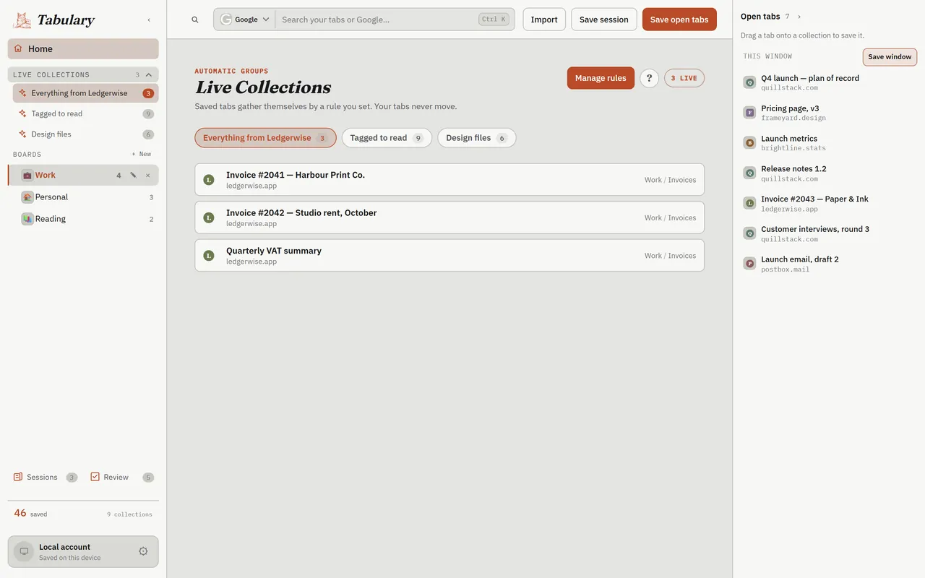Open Home in the sidebar
This screenshot has width=925, height=578.
[83, 49]
